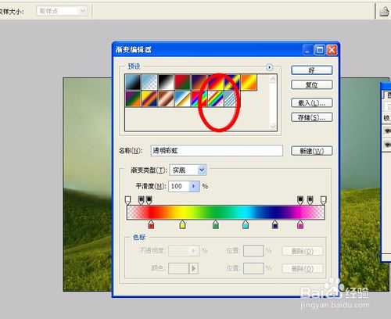Click the gradient name input field
This screenshot has width=391, height=319.
[x=217, y=151]
